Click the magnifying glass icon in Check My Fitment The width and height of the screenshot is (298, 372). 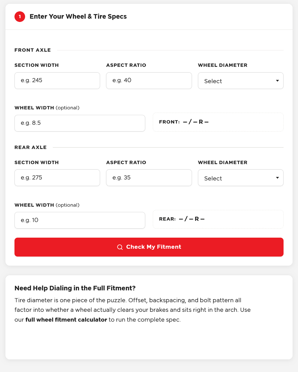coord(120,247)
